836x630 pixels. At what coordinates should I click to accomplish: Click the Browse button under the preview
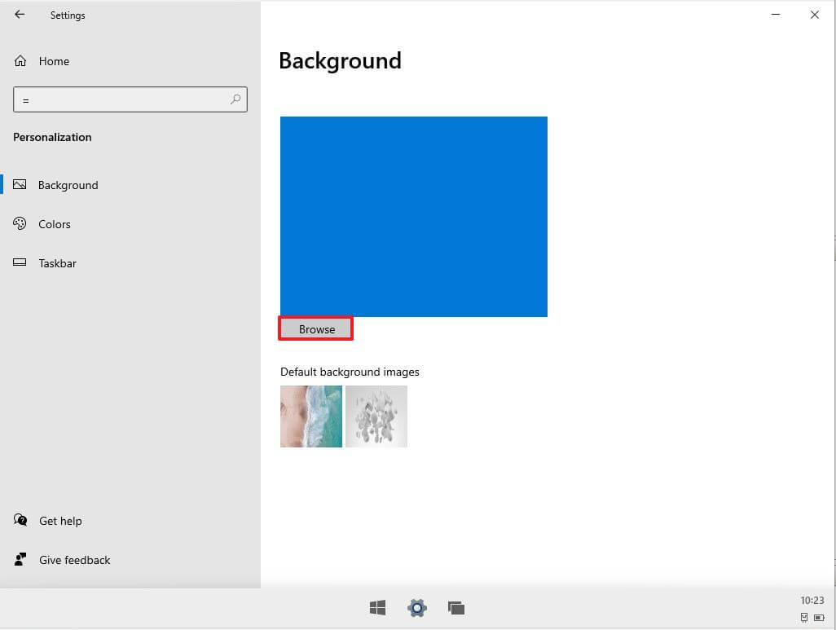coord(315,328)
